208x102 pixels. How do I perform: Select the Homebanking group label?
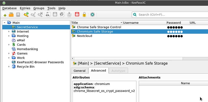27,49
